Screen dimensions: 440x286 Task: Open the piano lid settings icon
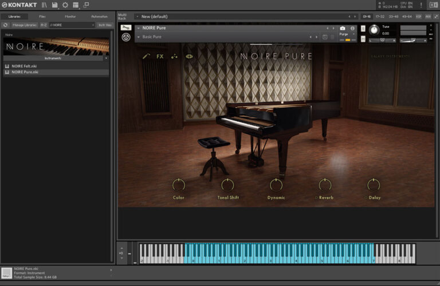[x=189, y=56]
